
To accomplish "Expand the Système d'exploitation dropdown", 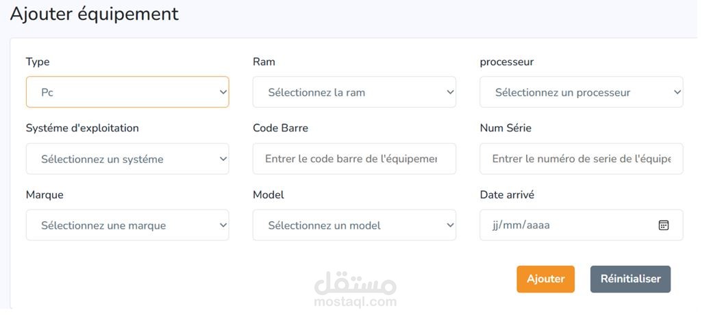I will click(x=127, y=159).
